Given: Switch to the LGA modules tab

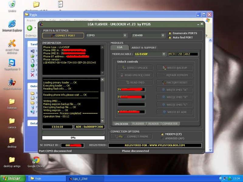Looking at the screenshot, I should [119, 47].
